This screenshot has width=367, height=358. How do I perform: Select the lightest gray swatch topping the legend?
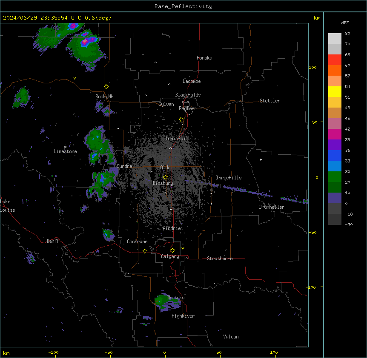click(335, 39)
